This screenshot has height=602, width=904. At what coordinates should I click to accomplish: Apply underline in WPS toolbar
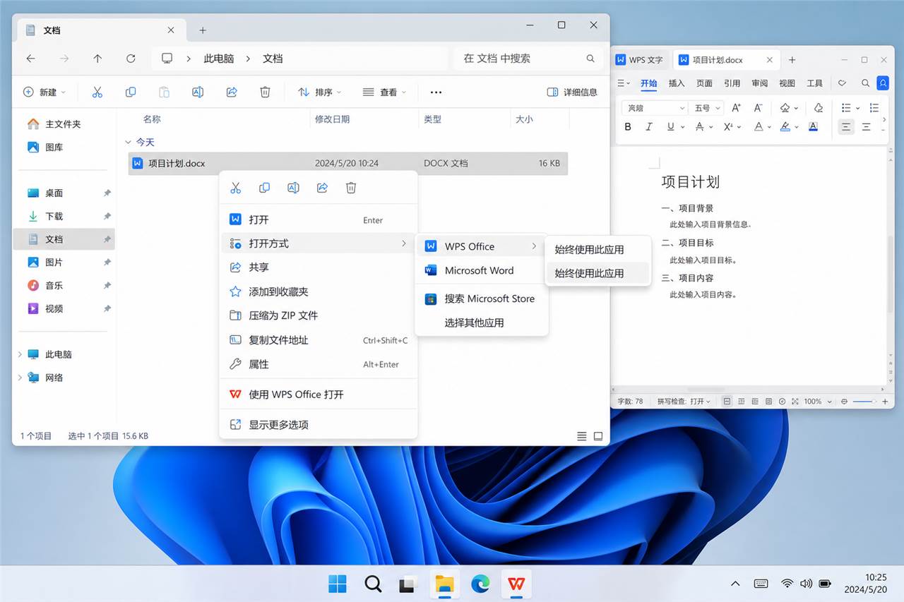[671, 127]
